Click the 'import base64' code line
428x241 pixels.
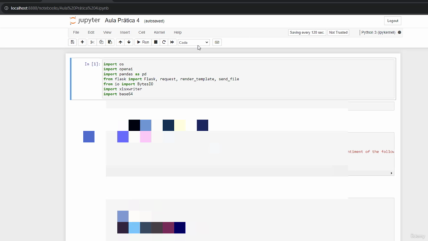(x=118, y=94)
